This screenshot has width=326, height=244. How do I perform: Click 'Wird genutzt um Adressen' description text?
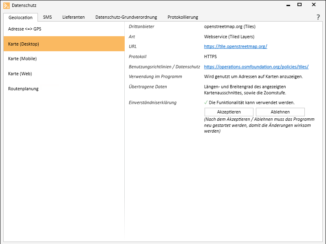coord(253,76)
